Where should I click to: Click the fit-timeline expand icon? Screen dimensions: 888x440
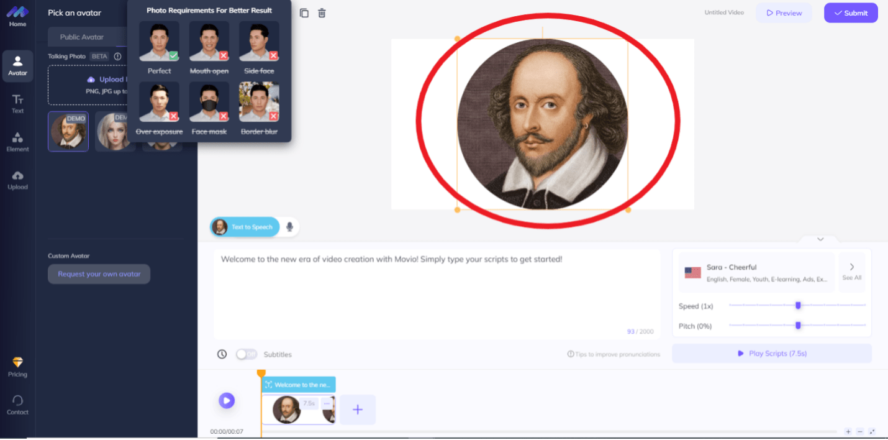[872, 431]
